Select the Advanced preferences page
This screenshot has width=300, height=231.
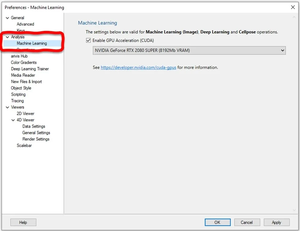[x=25, y=24]
